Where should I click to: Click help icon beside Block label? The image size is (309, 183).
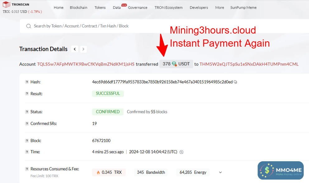pyautogui.click(x=27, y=141)
